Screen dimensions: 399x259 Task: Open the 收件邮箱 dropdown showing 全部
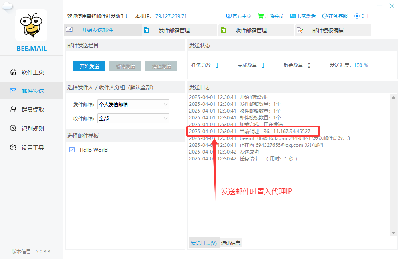click(x=133, y=118)
